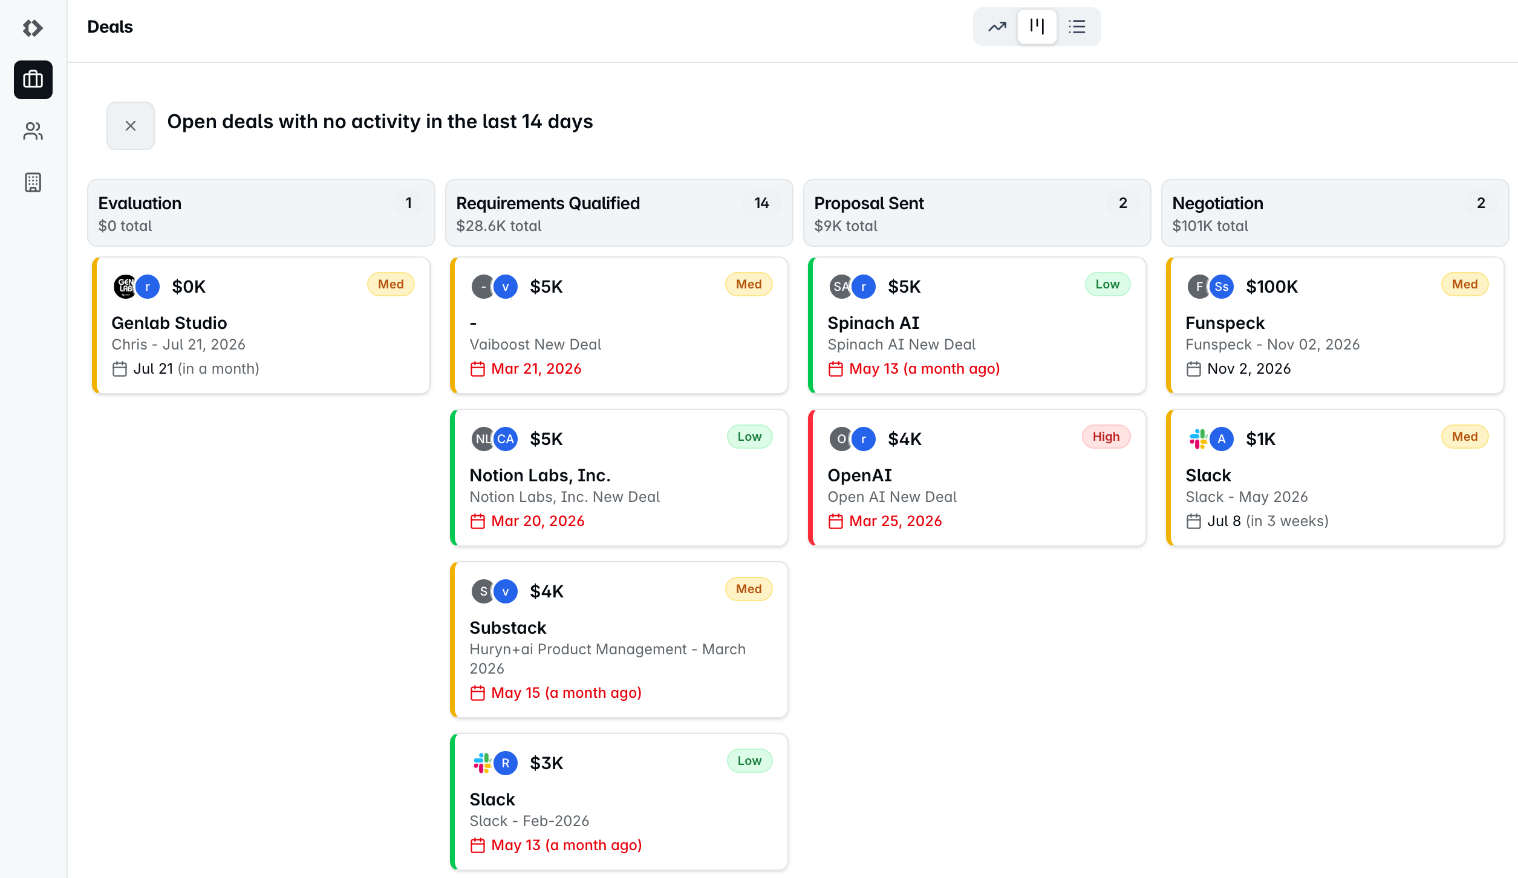Switch to the kanban board view
Viewport: 1518px width, 878px height.
click(1037, 27)
